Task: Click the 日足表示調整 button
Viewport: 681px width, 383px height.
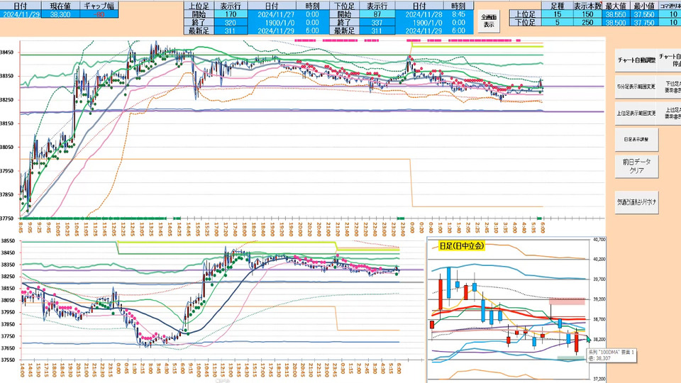Action: click(x=637, y=140)
